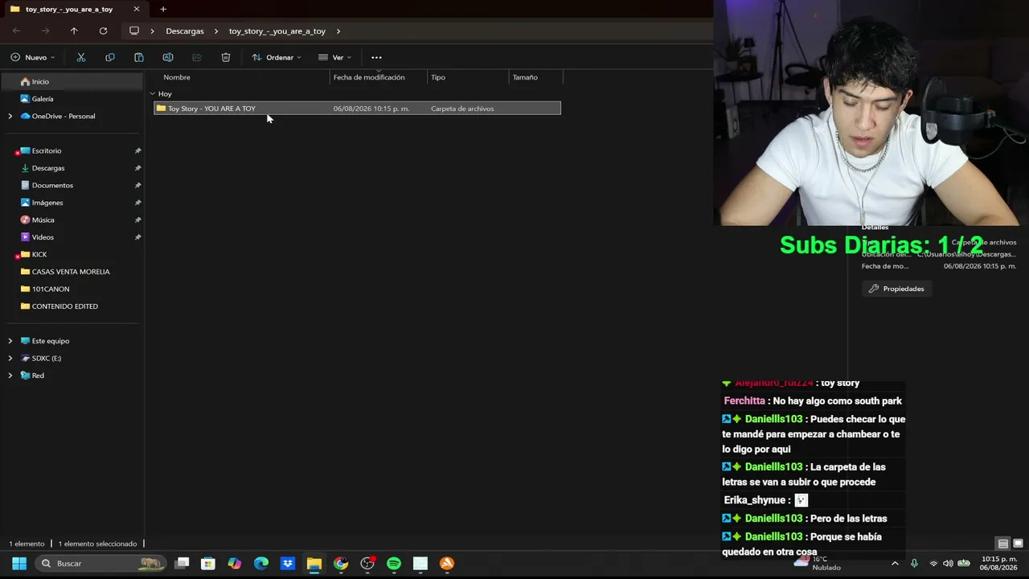
Task: Open the KICK folder in sidebar
Action: [x=72, y=254]
